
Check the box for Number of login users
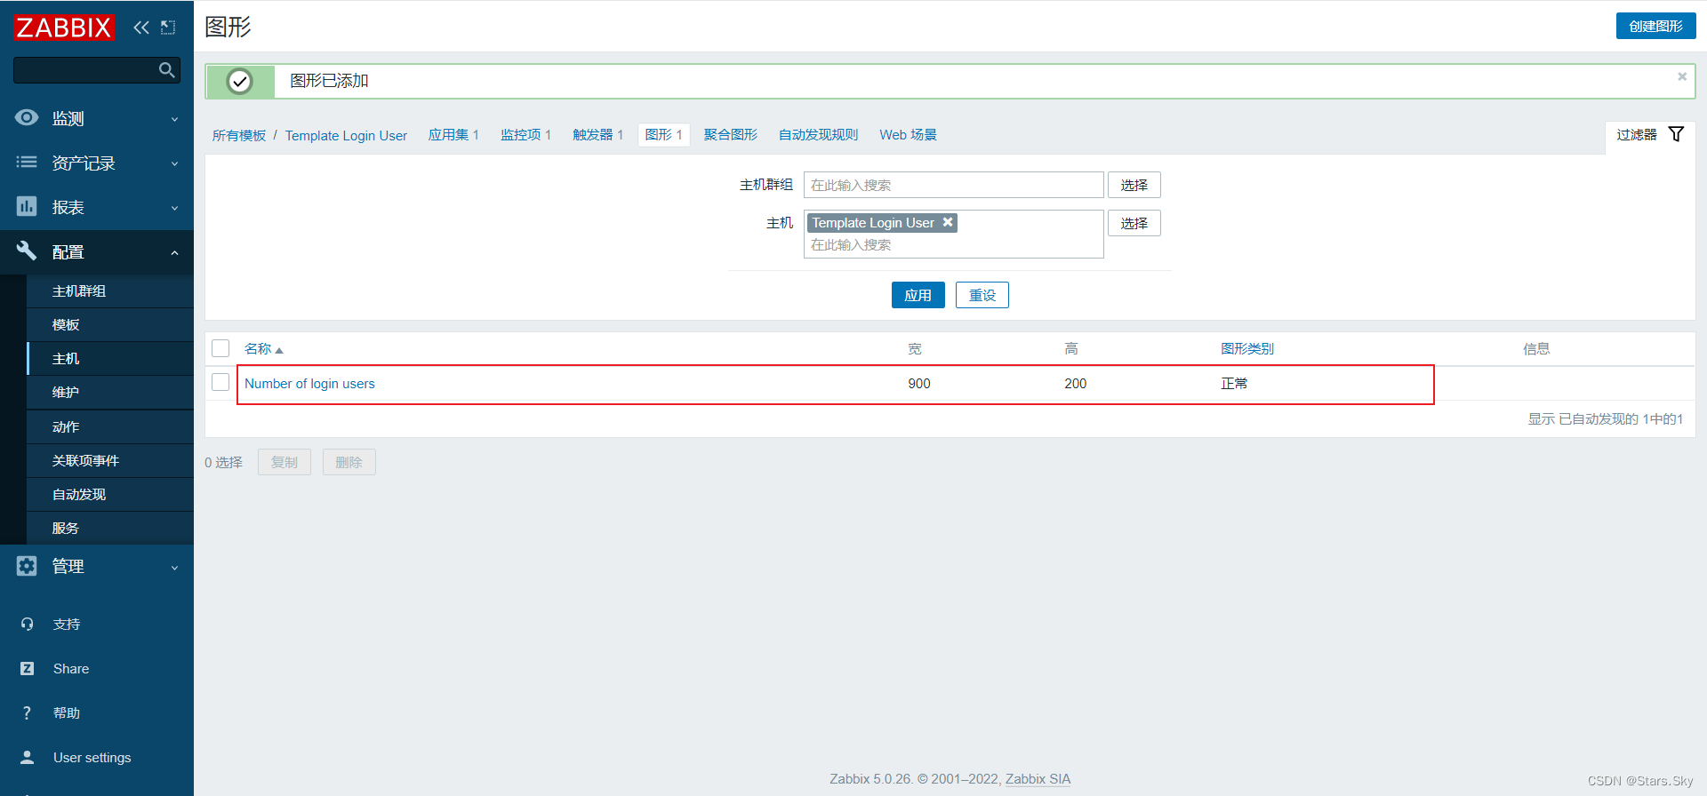pyautogui.click(x=220, y=382)
